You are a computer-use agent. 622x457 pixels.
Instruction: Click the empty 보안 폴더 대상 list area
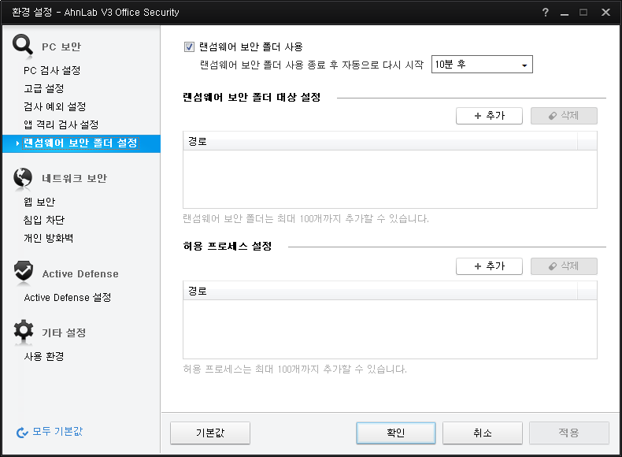tap(390, 179)
